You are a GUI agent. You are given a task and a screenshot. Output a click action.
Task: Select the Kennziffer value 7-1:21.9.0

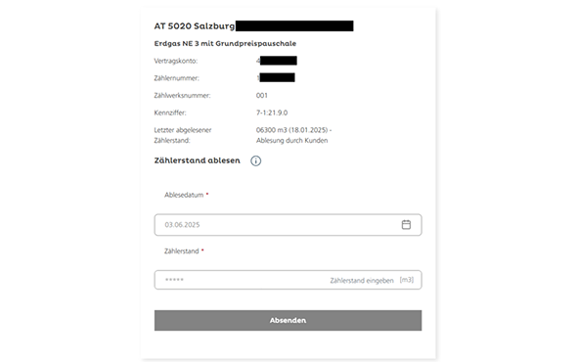(272, 113)
